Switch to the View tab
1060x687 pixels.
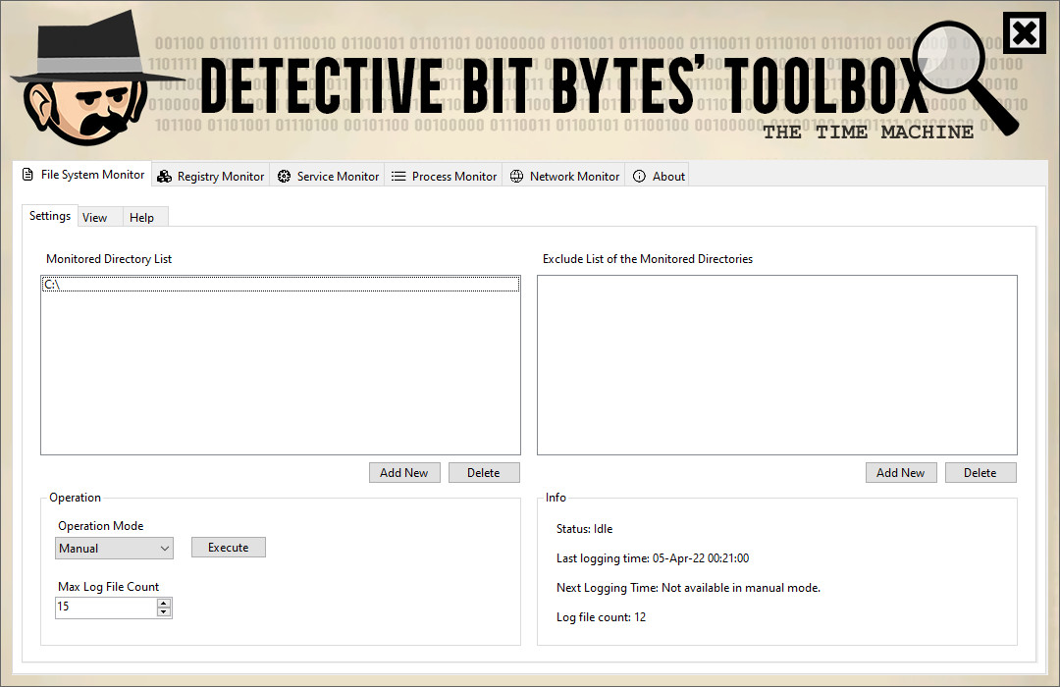[95, 216]
